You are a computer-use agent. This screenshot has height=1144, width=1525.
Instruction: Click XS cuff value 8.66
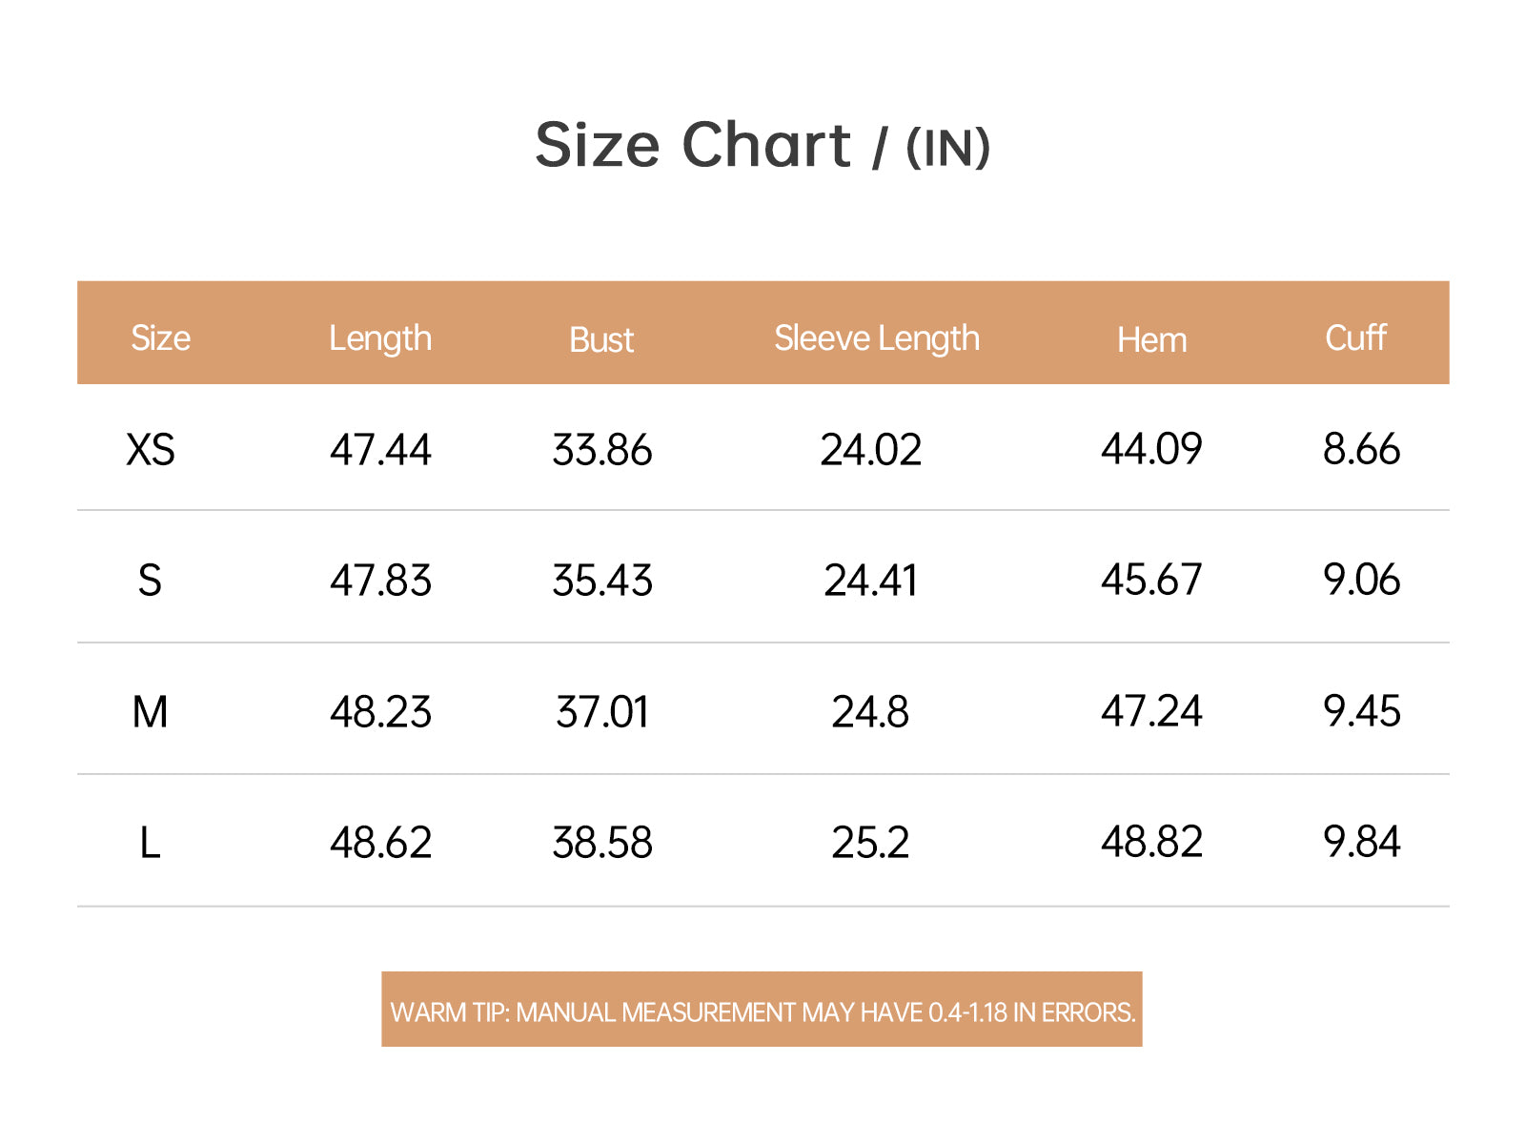coord(1362,448)
